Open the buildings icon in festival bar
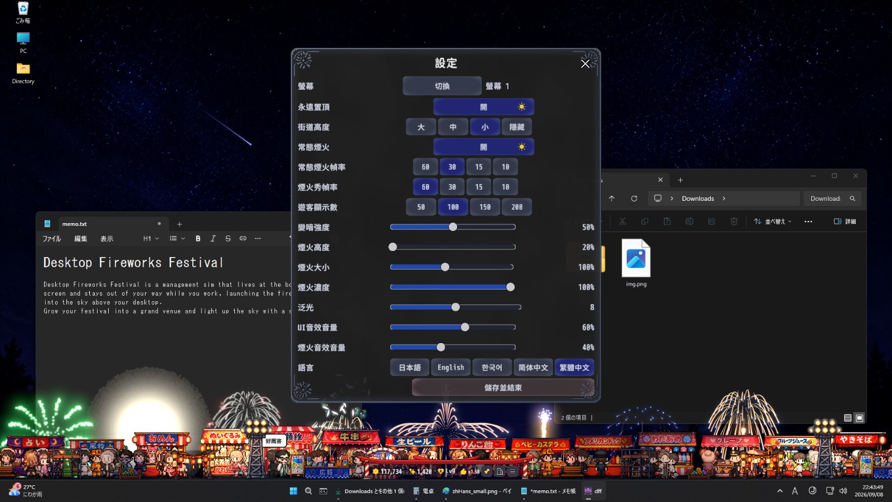This screenshot has width=892, height=502. pyautogui.click(x=500, y=471)
